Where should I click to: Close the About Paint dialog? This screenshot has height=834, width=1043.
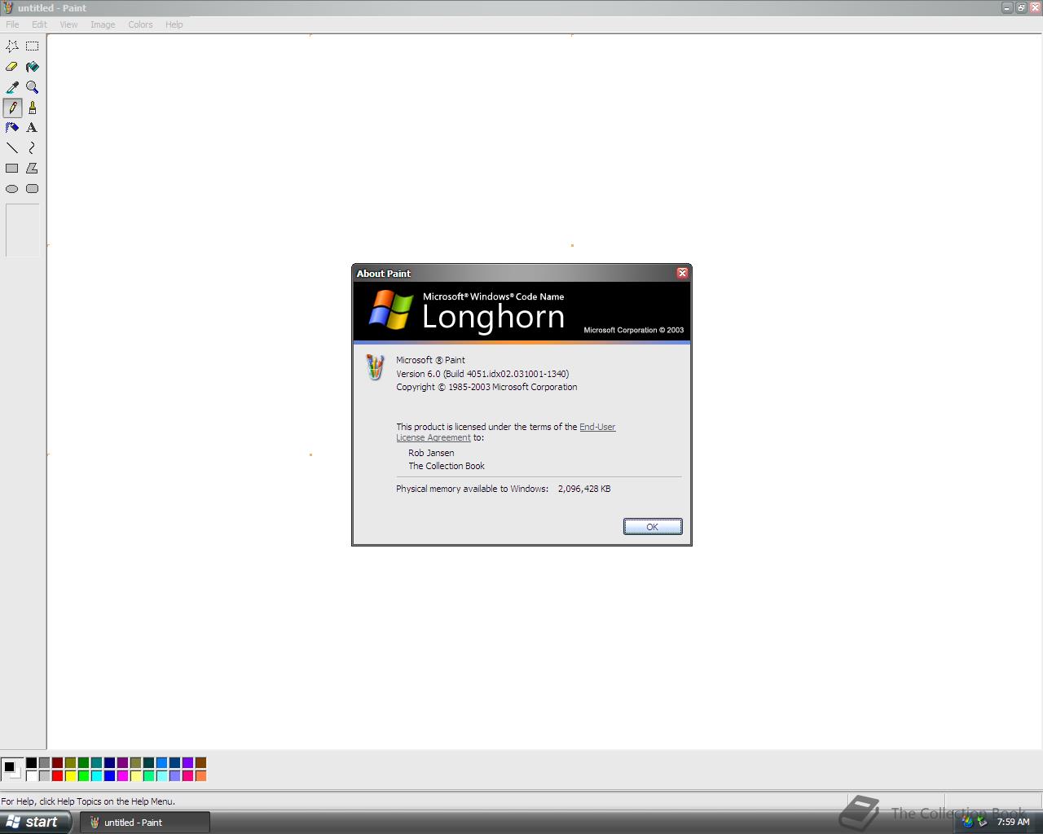pos(683,273)
